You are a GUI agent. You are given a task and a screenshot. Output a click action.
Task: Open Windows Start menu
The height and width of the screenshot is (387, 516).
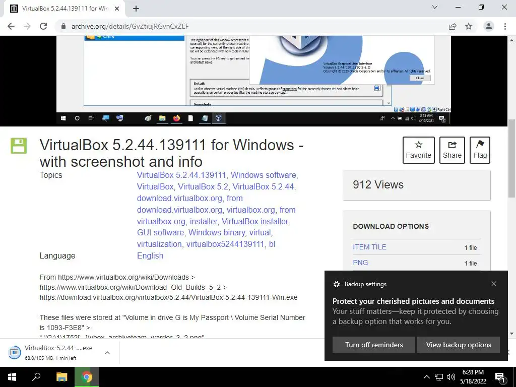(x=12, y=377)
